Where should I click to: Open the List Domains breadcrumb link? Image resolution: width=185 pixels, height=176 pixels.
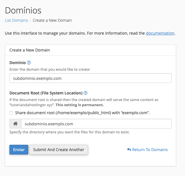click(x=16, y=20)
